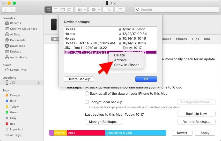Switch Finder to gallery view
The image size is (221, 141).
tap(70, 10)
